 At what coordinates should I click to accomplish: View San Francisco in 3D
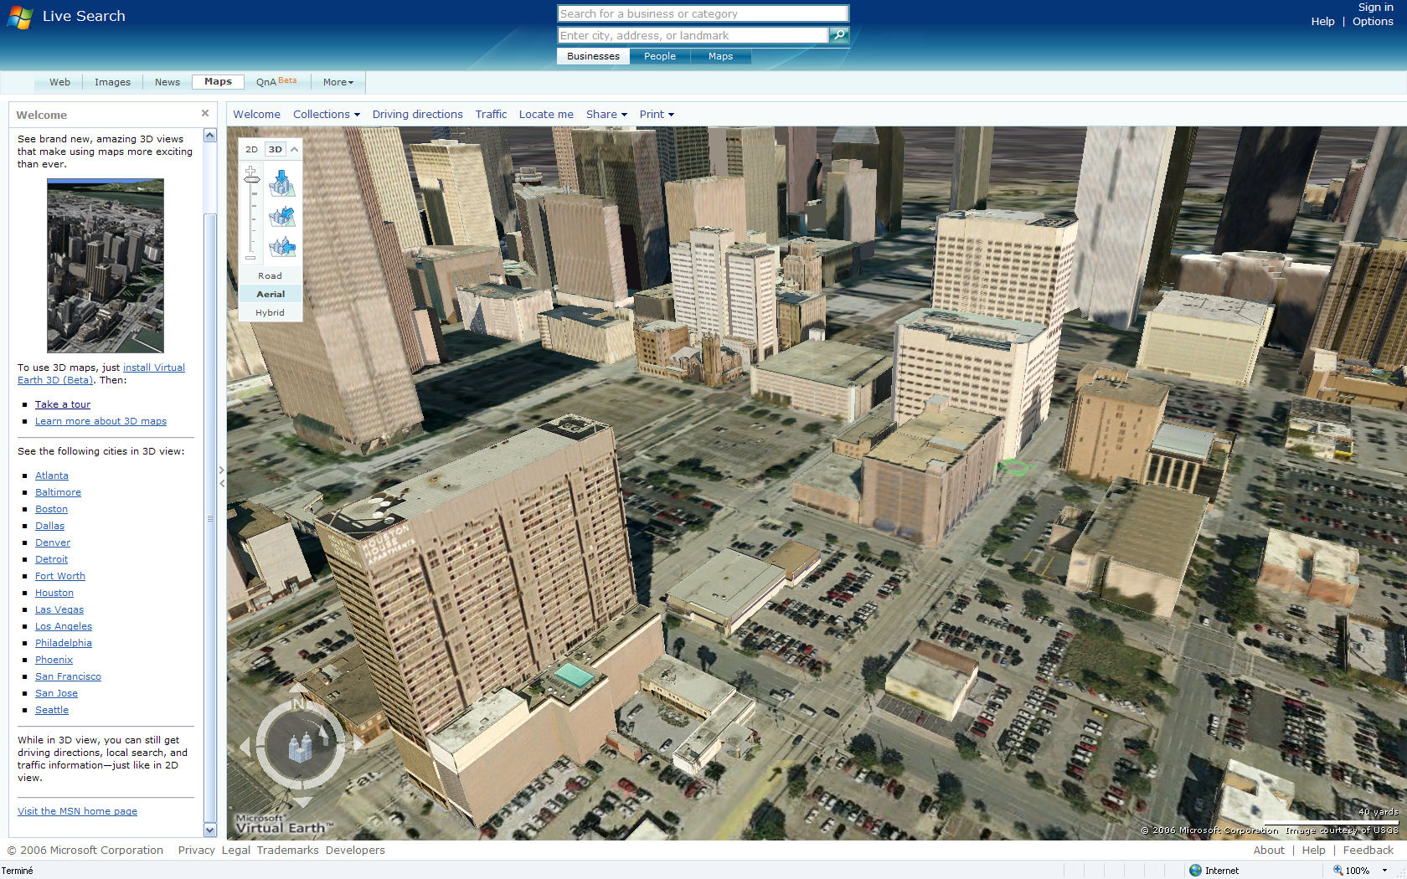coord(68,676)
